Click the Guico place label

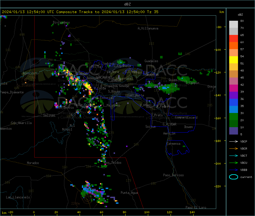pyautogui.click(x=173, y=80)
